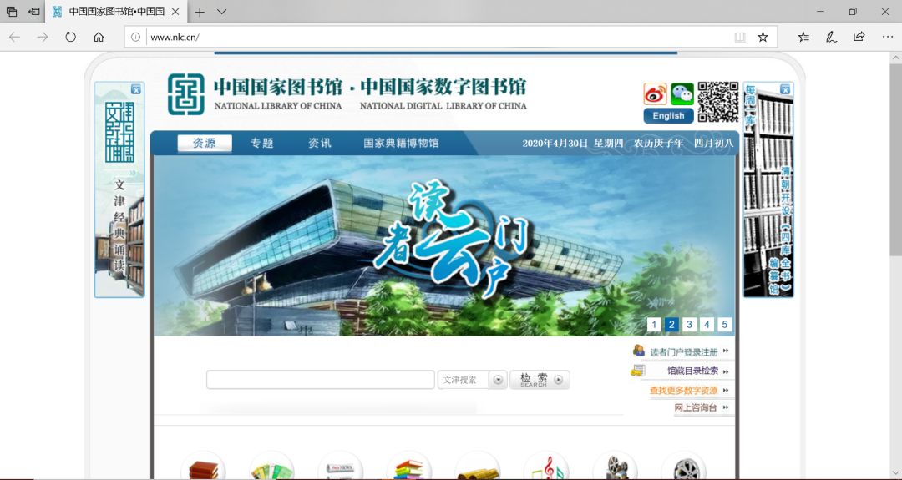This screenshot has height=480, width=902.
Task: Open 查找更多数字资源 link
Action: point(684,391)
